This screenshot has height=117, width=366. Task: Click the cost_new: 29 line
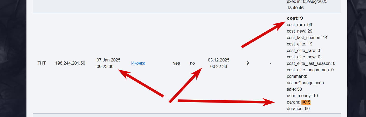pos(300,31)
